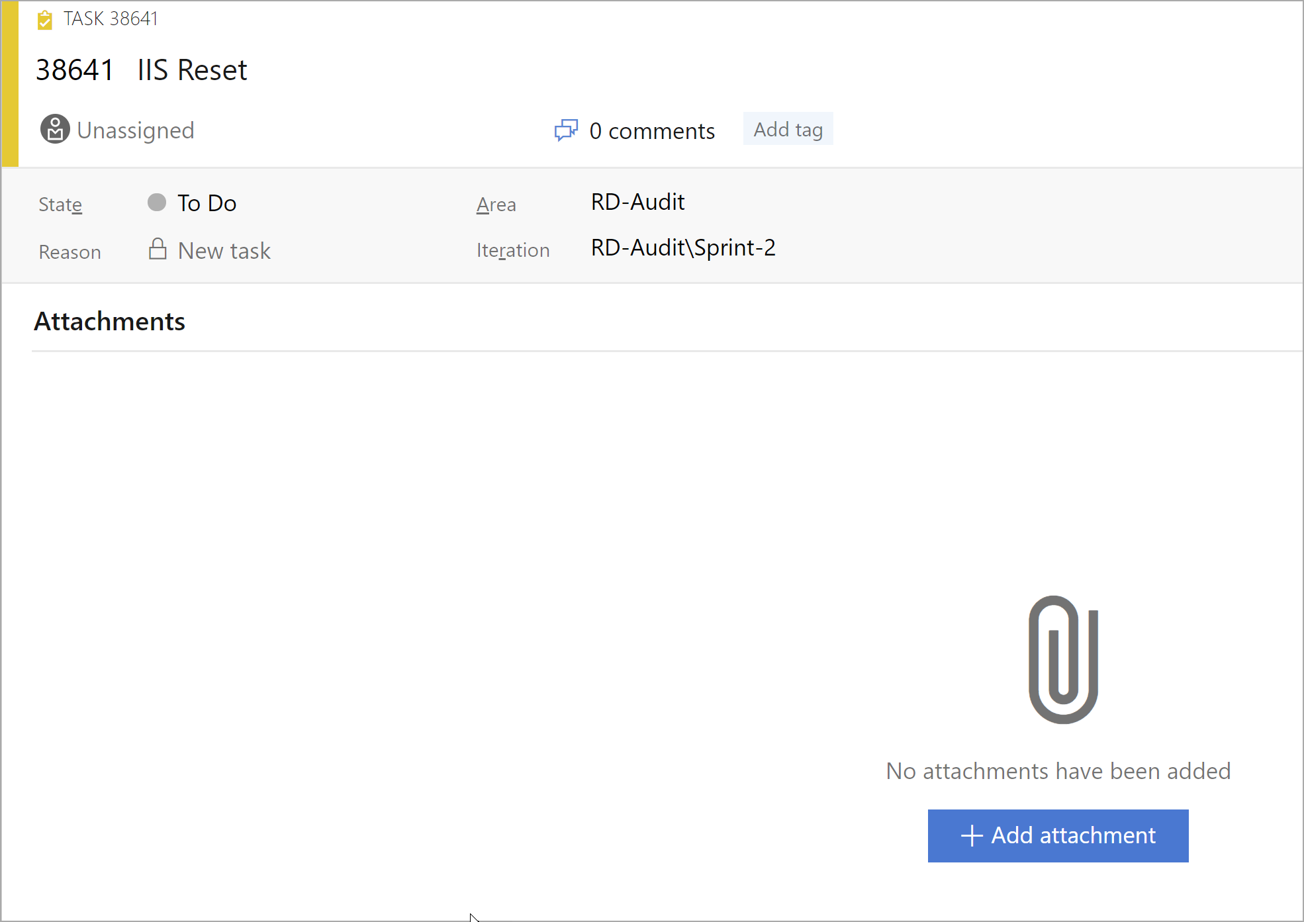Click the Reason field New task
This screenshot has width=1304, height=922.
click(224, 251)
